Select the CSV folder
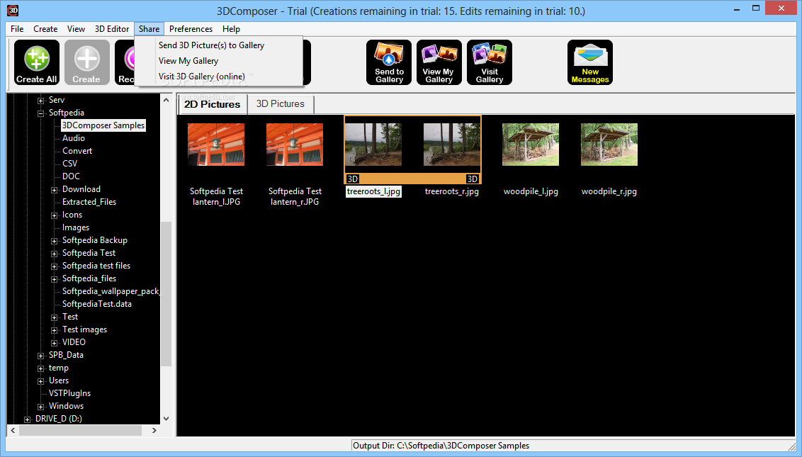The width and height of the screenshot is (802, 457). 69,164
